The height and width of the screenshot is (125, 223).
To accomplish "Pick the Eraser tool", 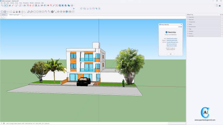I will (10, 5).
